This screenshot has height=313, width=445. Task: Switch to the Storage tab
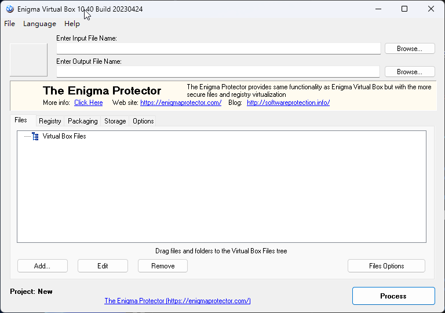115,121
